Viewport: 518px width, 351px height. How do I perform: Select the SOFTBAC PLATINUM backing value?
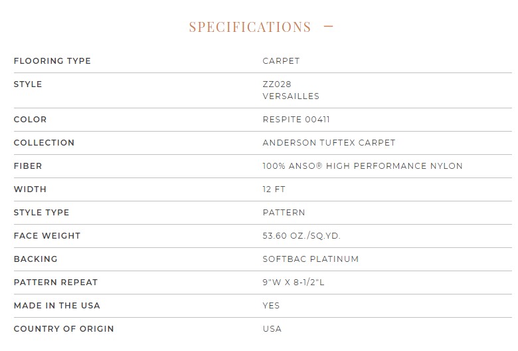[311, 259]
